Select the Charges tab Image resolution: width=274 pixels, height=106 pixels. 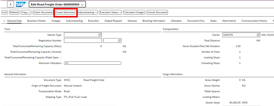click(56, 21)
